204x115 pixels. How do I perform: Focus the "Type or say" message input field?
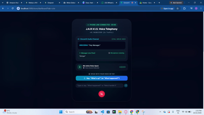(x=99, y=86)
